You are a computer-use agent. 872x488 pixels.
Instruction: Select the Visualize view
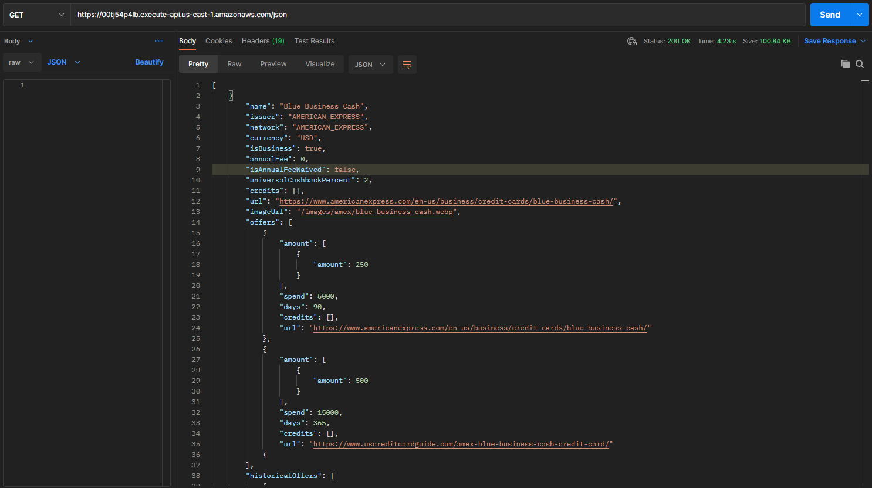coord(320,64)
